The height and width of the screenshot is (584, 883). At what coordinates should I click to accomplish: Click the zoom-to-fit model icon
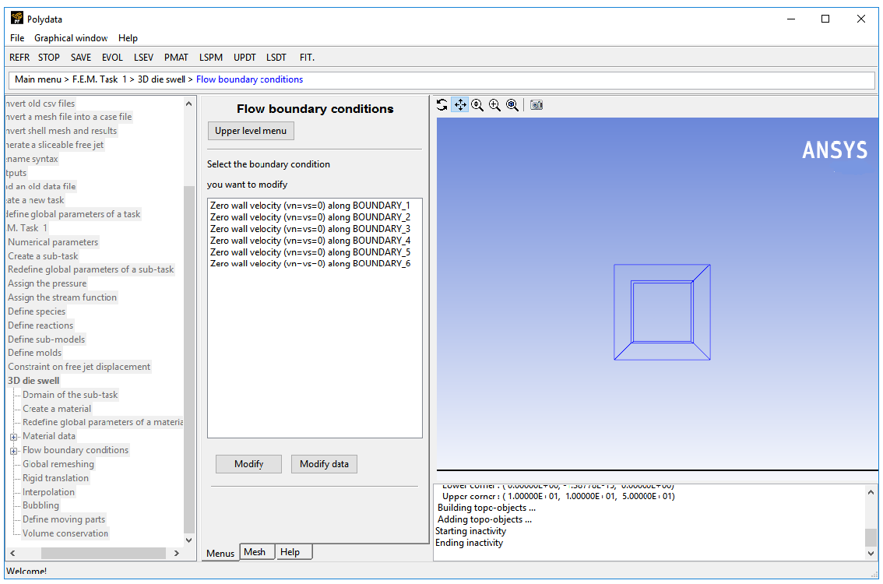tap(512, 105)
